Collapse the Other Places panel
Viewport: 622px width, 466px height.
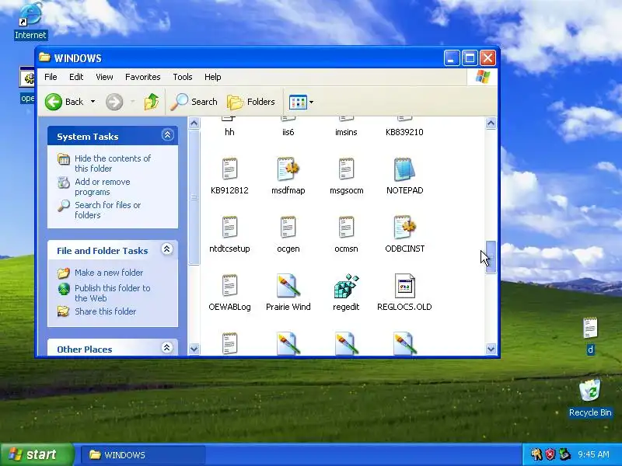pyautogui.click(x=167, y=347)
